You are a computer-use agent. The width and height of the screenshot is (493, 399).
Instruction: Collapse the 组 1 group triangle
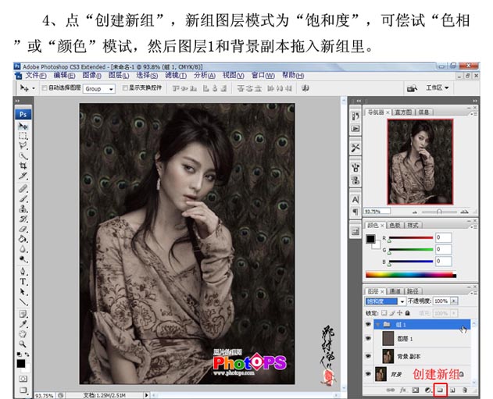click(x=377, y=324)
